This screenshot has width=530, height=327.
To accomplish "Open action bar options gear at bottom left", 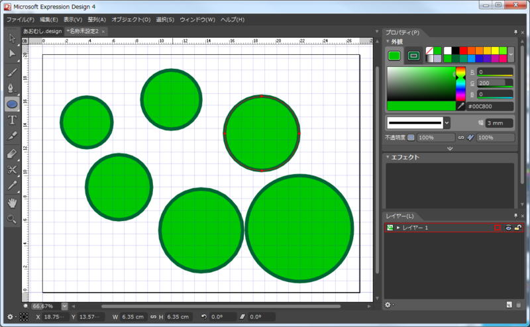I will pos(10,317).
